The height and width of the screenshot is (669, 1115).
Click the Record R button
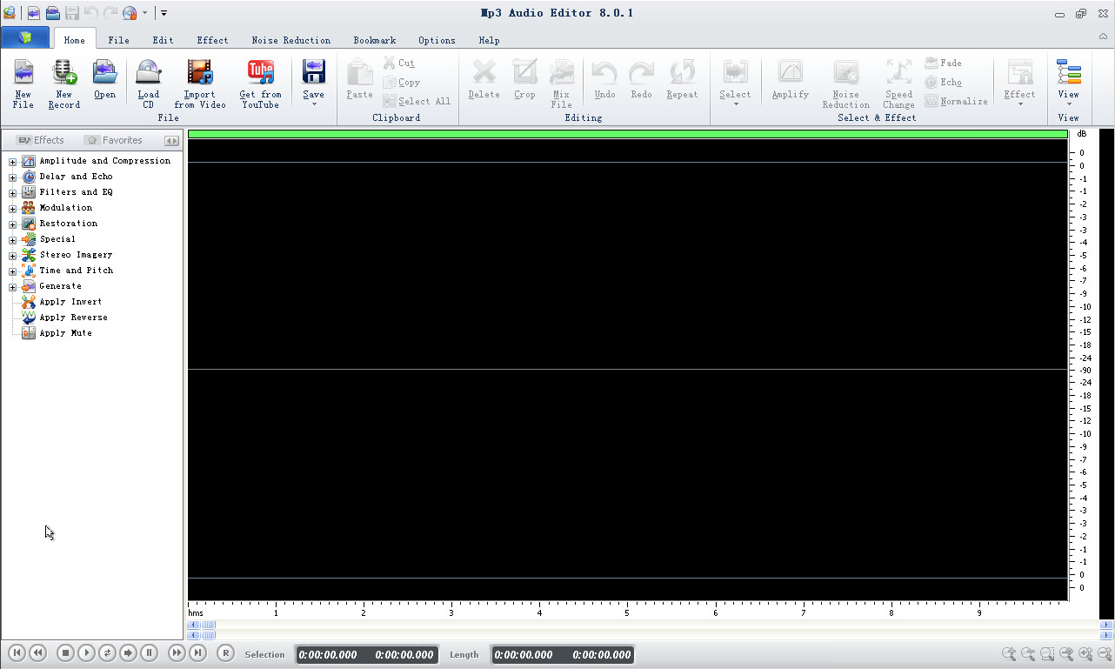[x=225, y=652]
